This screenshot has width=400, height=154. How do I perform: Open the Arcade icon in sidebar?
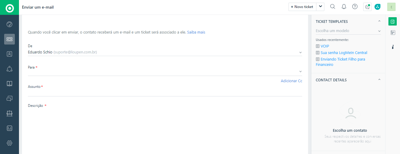click(9, 113)
